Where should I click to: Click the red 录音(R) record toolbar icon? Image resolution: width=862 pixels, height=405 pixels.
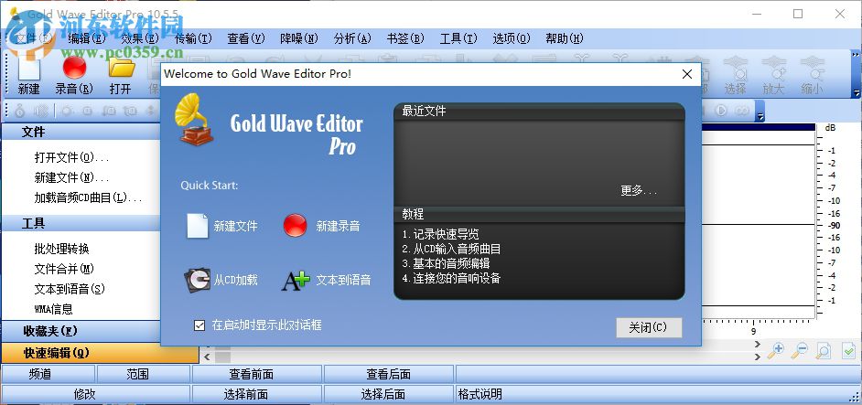75,68
